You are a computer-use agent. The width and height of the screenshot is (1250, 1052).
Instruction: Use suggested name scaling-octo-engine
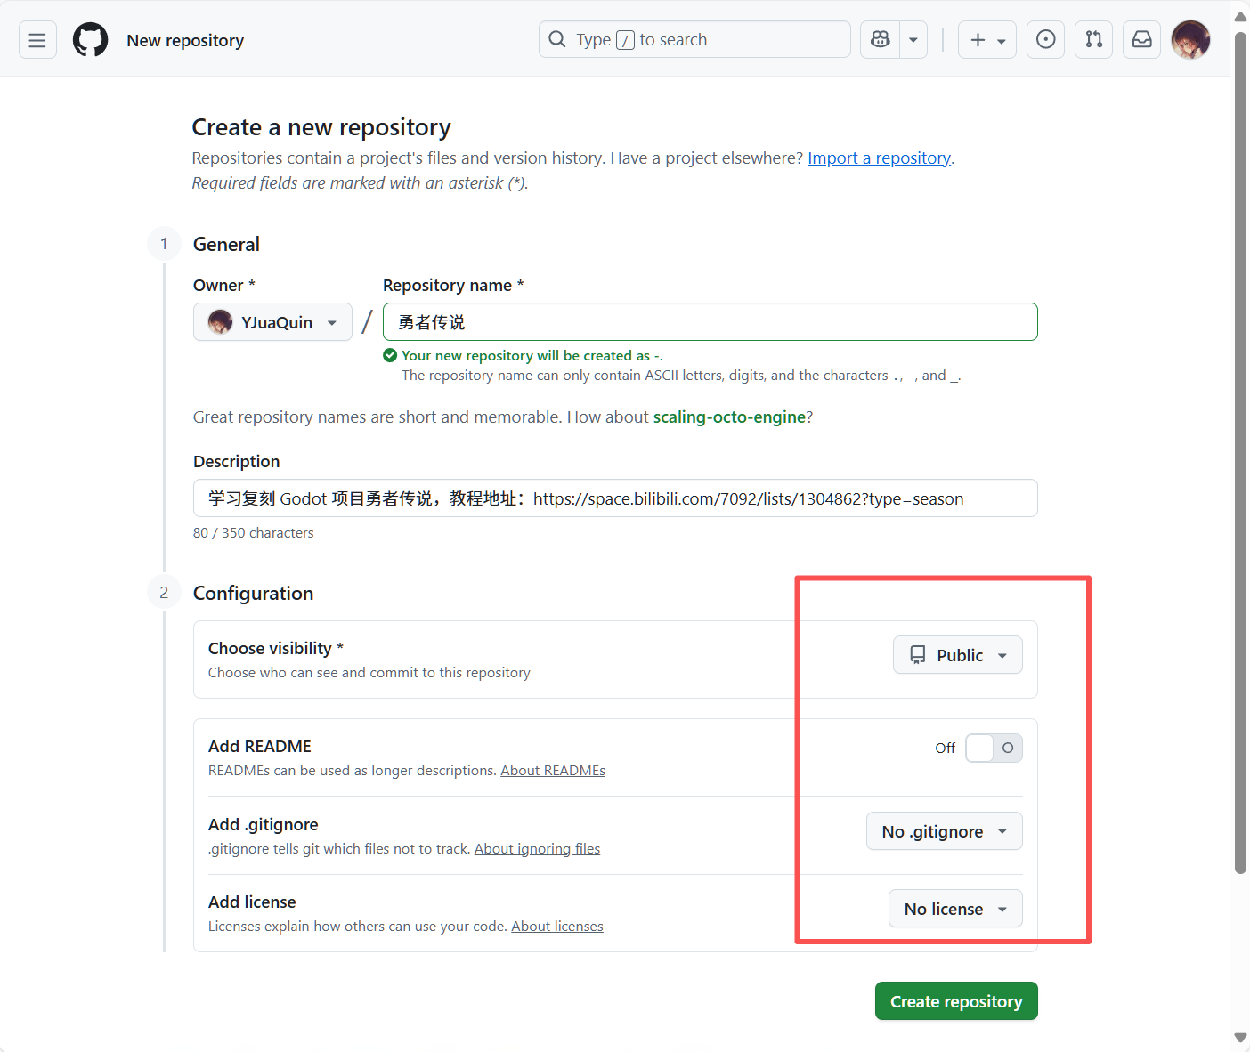pos(728,417)
